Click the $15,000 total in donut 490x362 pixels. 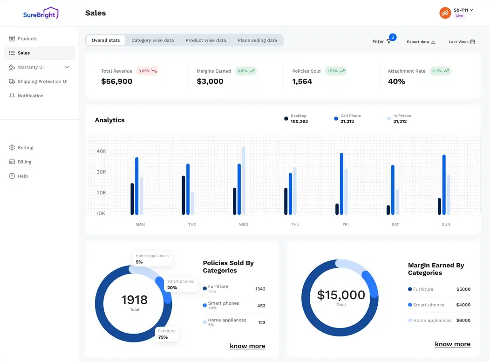tap(341, 295)
